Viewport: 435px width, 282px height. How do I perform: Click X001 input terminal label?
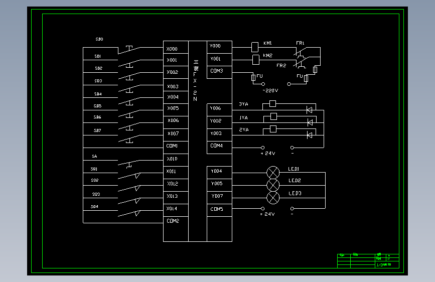(x=172, y=60)
